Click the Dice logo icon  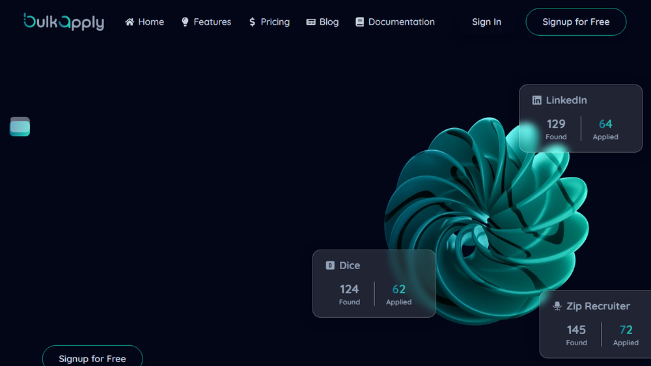click(330, 265)
